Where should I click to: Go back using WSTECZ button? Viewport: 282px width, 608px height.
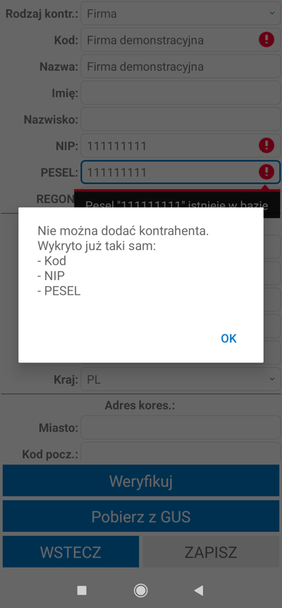71,552
